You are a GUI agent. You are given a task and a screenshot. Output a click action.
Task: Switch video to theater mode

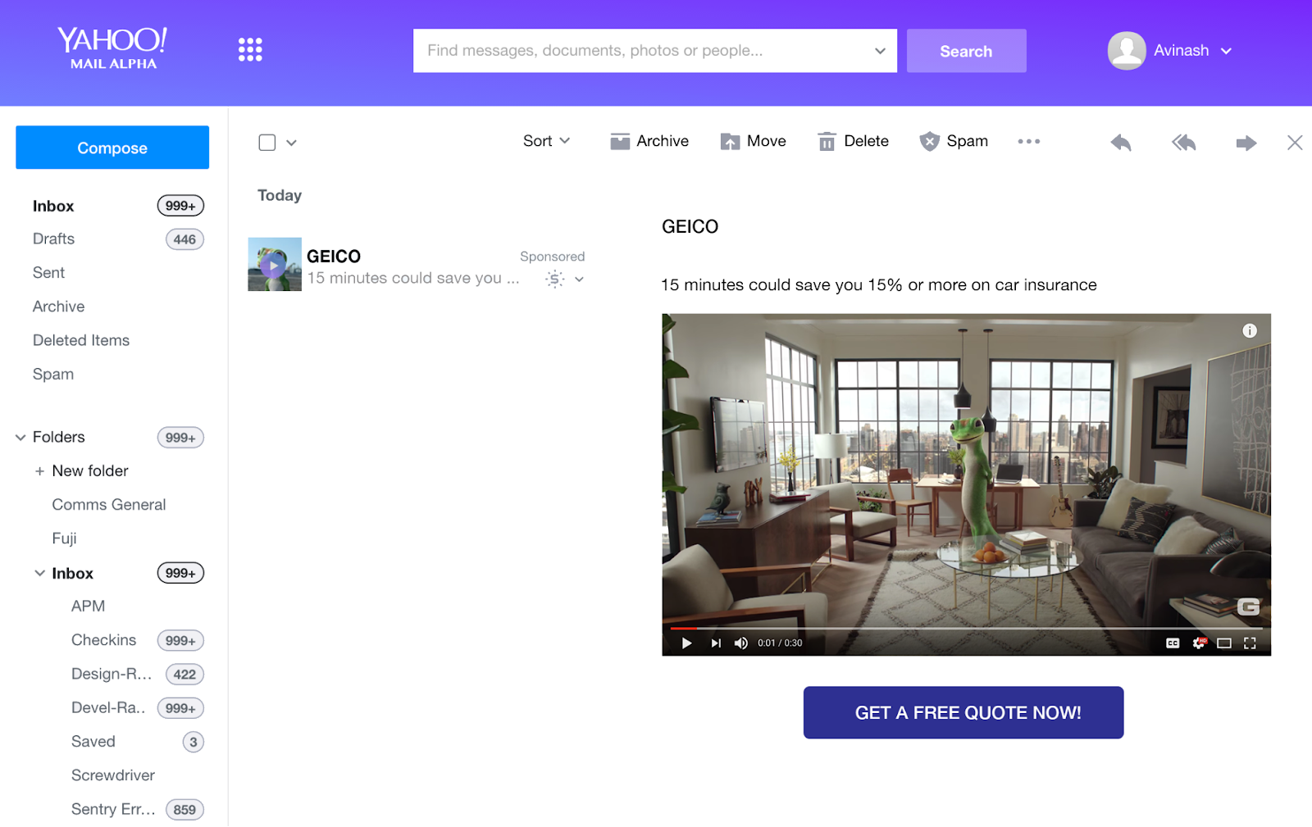tap(1224, 643)
